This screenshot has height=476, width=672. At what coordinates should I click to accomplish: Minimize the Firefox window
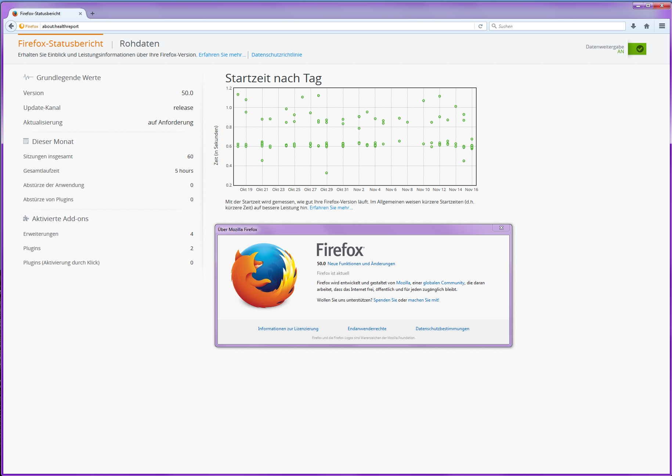coord(638,6)
